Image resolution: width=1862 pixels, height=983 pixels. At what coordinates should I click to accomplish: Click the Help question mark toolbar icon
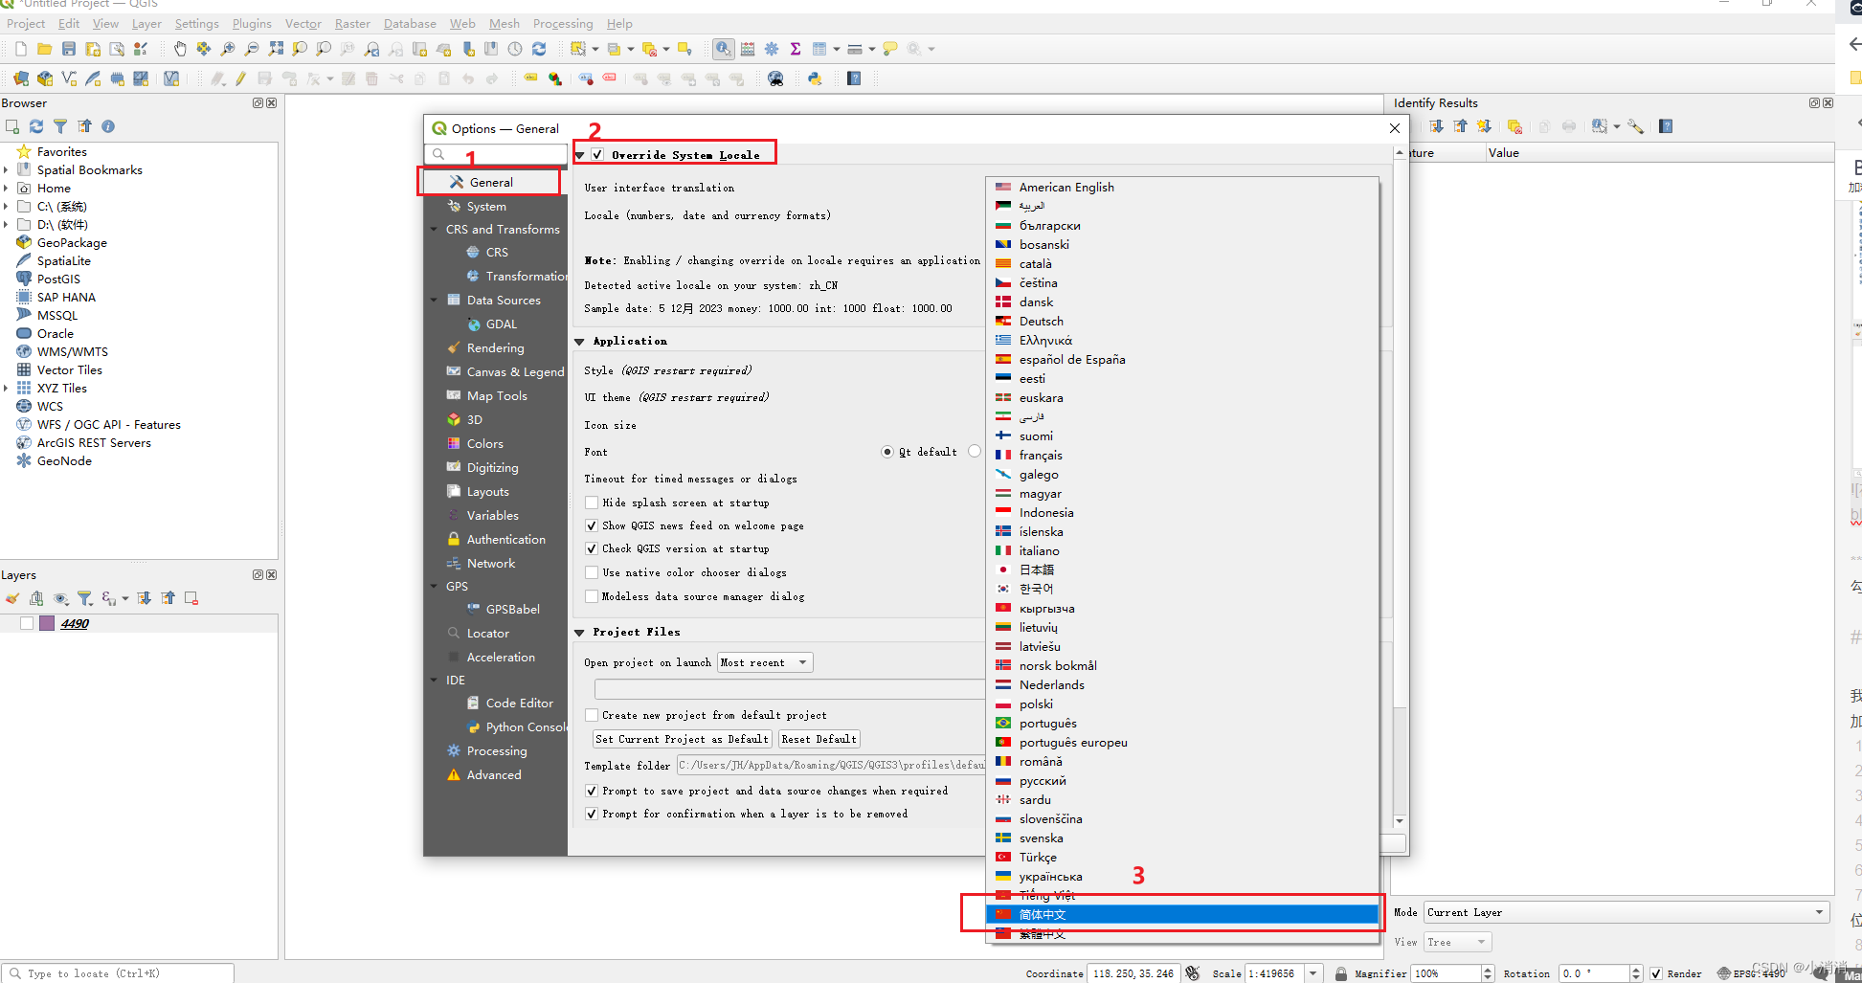point(854,78)
